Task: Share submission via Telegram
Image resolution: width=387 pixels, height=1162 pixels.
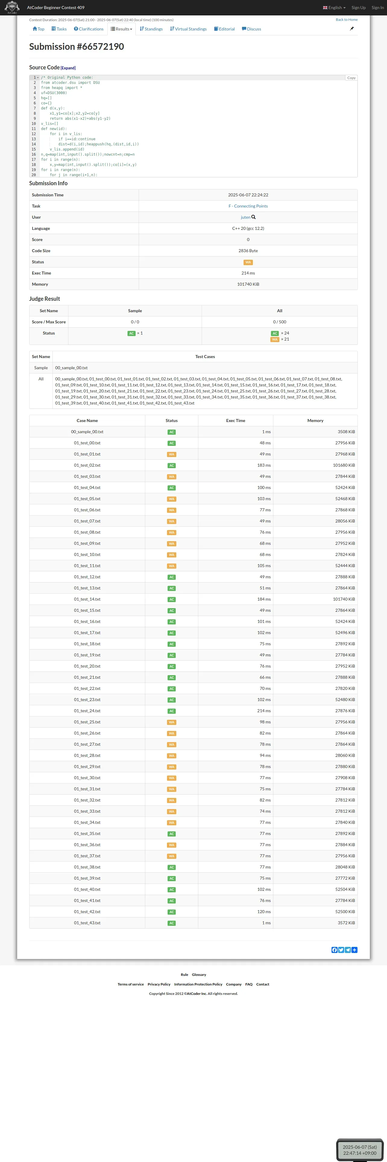Action: click(348, 950)
